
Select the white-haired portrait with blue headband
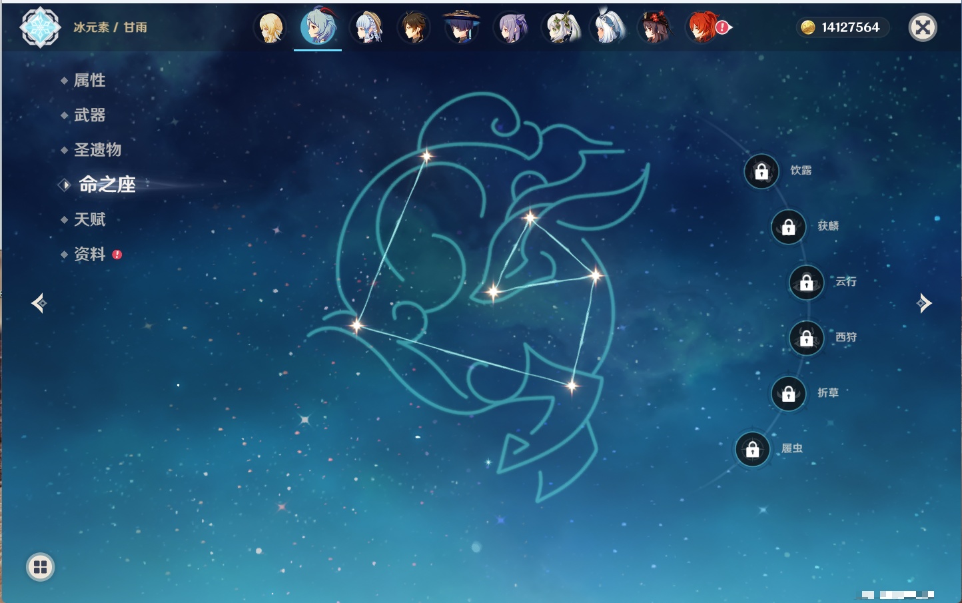click(608, 28)
